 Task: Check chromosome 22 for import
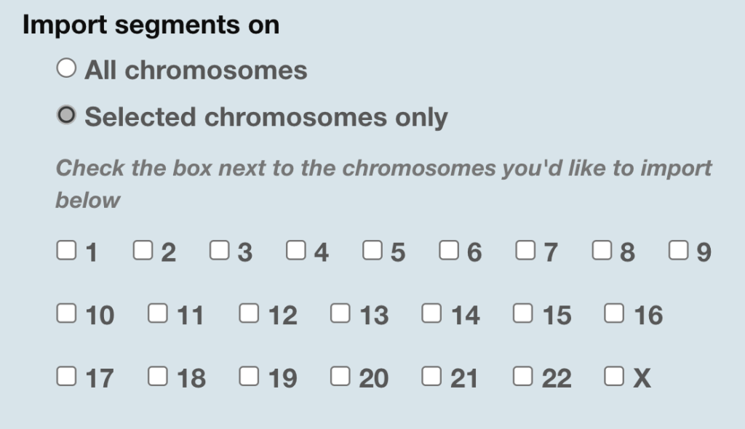pos(522,375)
